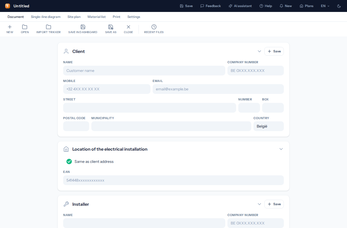Image resolution: width=347 pixels, height=228 pixels.
Task: Go to Plans page
Action: 306,6
